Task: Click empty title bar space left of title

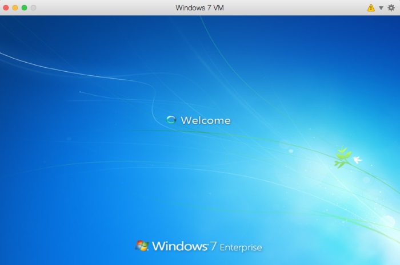Action: [103, 7]
